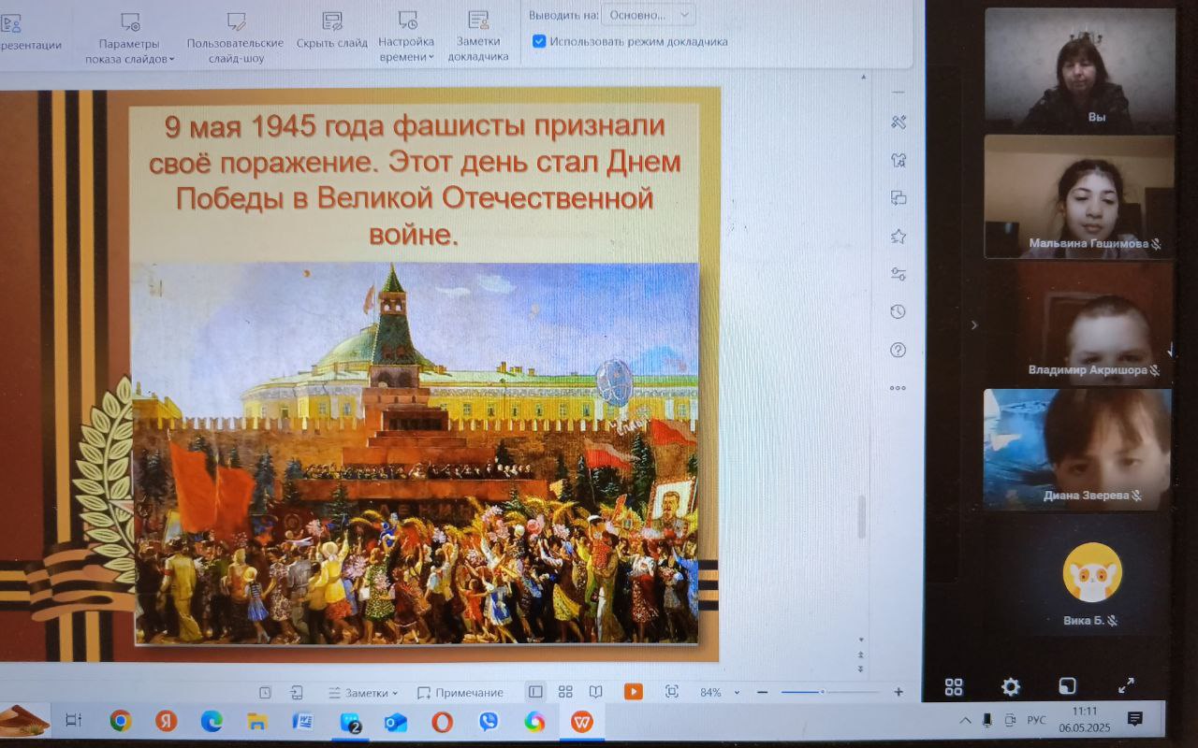Toggle Использовать режим докладчика checkbox
The width and height of the screenshot is (1198, 748).
pos(539,41)
